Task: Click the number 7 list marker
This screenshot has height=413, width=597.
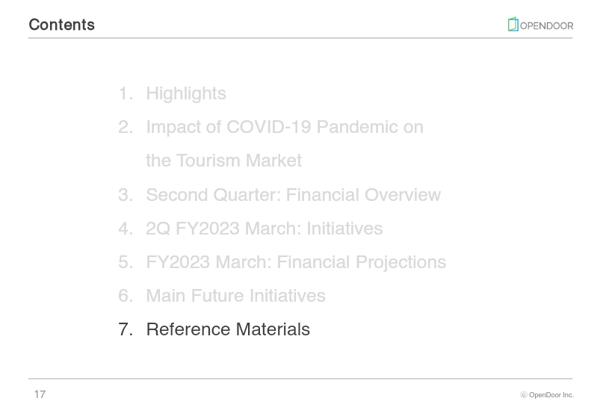Action: (x=126, y=329)
